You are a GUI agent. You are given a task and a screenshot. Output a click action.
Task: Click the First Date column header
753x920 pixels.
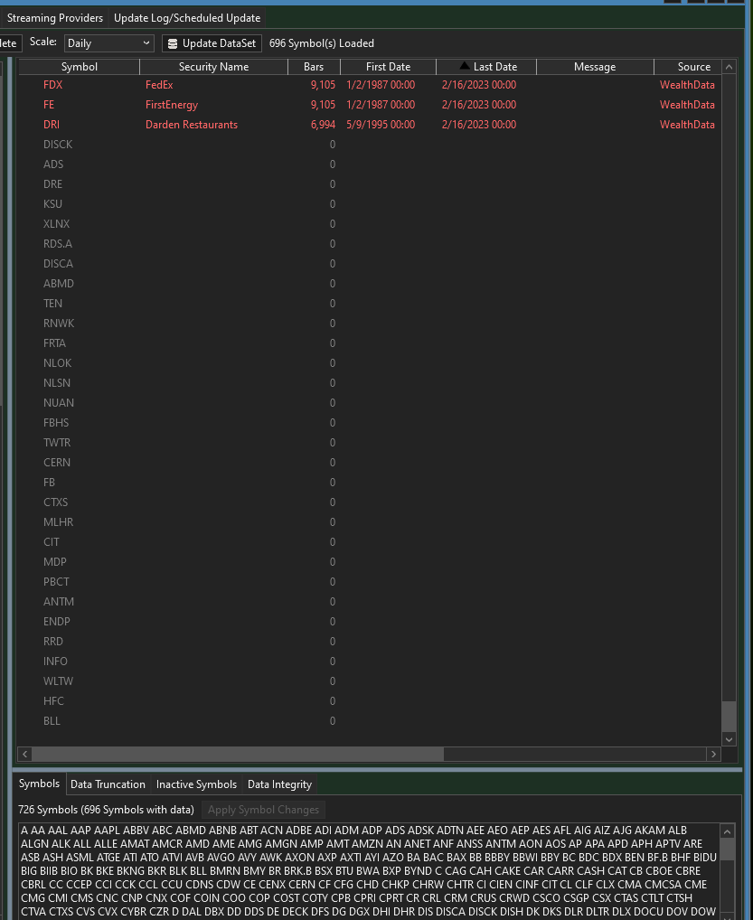(x=388, y=67)
